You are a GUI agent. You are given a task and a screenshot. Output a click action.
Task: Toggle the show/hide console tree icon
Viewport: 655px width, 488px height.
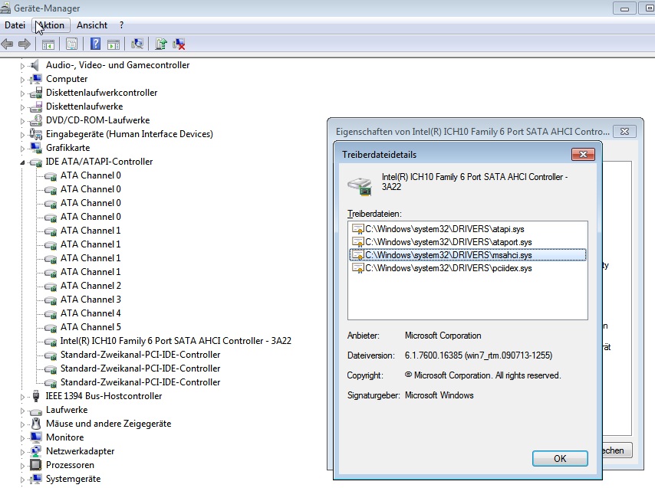coord(48,44)
